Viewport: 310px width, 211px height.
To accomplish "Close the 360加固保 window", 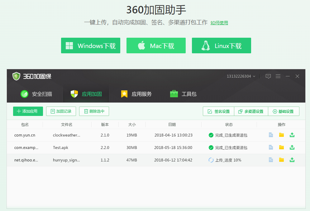I will click(x=297, y=76).
